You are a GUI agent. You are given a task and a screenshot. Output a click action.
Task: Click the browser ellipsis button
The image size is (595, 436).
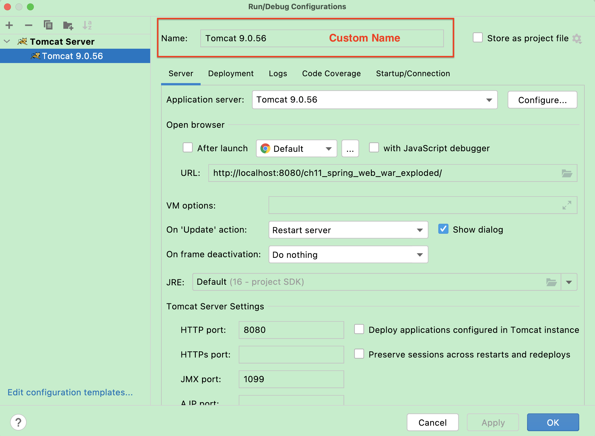point(350,148)
